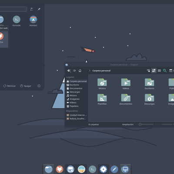
Task: Select the tree-style view icon left of grid view
Action: pos(148,70)
